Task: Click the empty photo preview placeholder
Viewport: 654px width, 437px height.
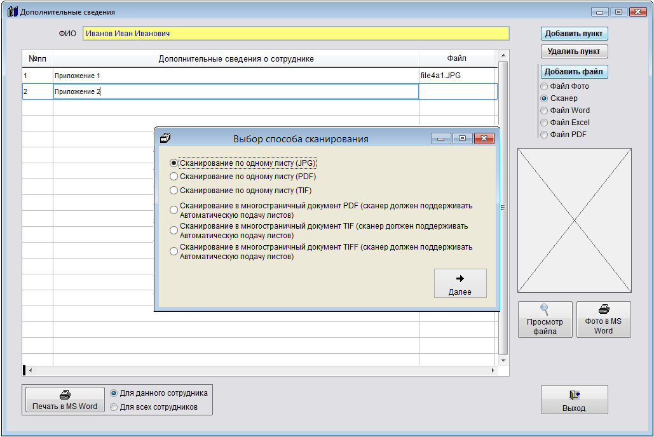Action: [x=574, y=220]
